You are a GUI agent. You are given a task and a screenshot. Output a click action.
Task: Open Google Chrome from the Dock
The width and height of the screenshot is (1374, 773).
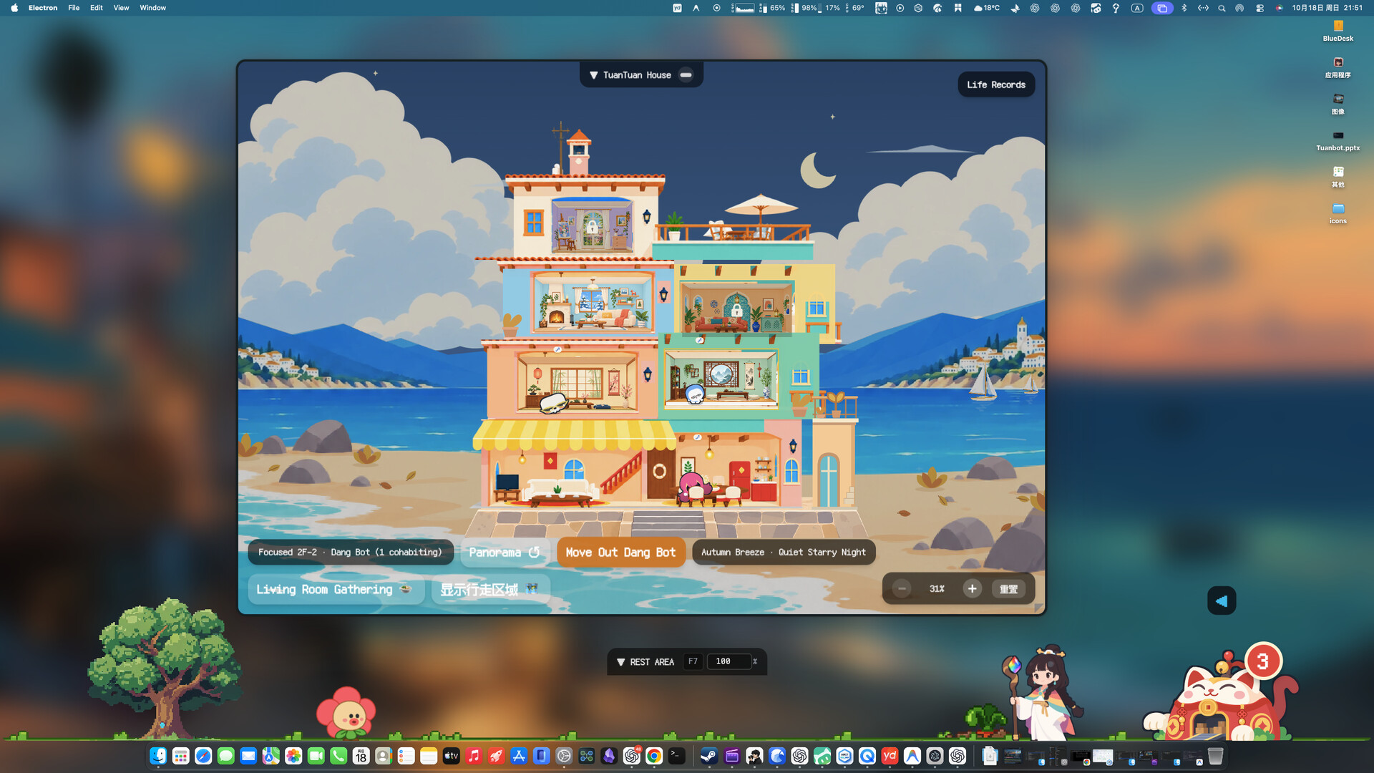click(654, 756)
